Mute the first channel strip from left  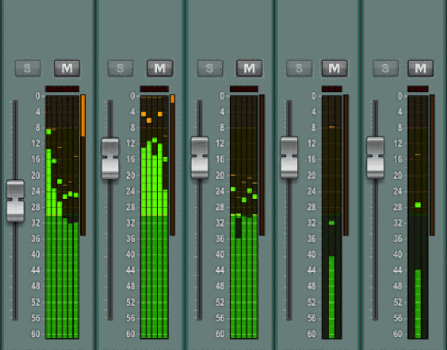pyautogui.click(x=67, y=68)
